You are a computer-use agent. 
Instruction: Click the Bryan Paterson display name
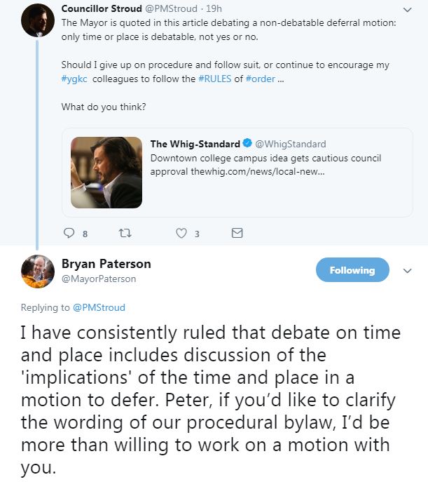106,264
